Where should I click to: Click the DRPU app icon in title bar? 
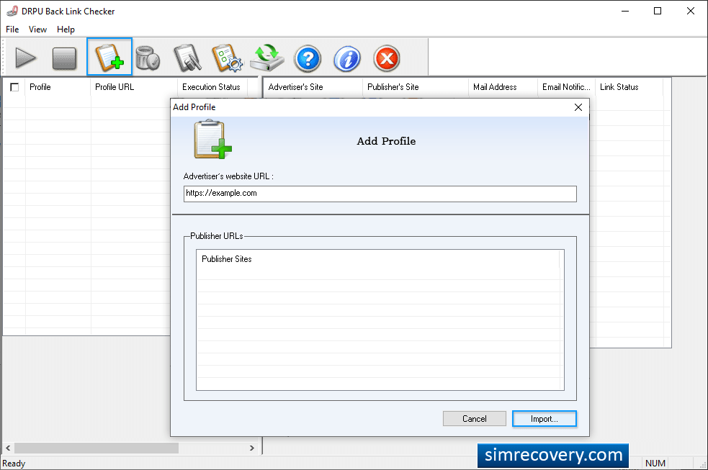click(12, 11)
